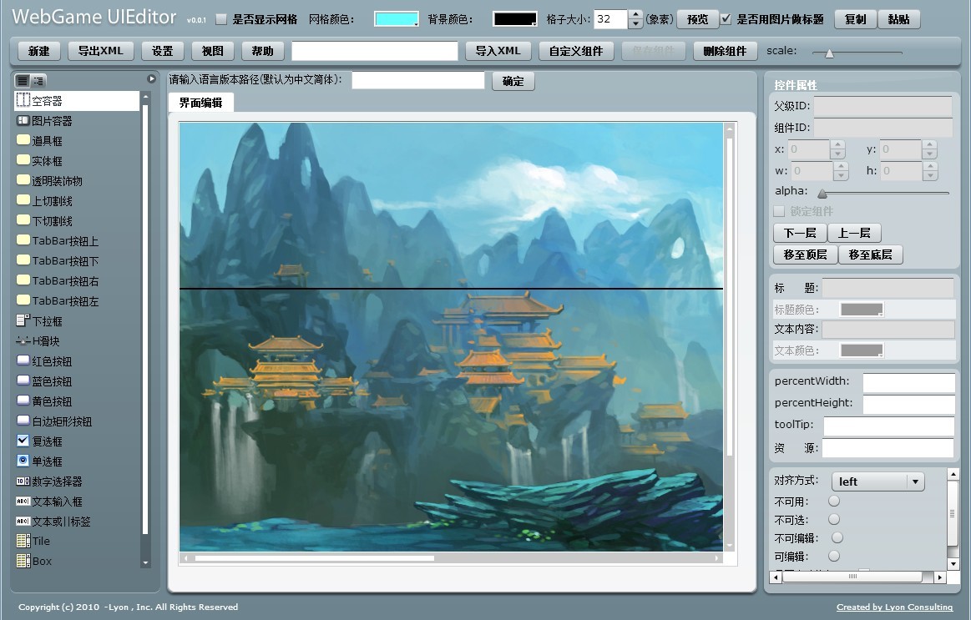Open the 帮助 help button
The height and width of the screenshot is (620, 971).
(262, 51)
